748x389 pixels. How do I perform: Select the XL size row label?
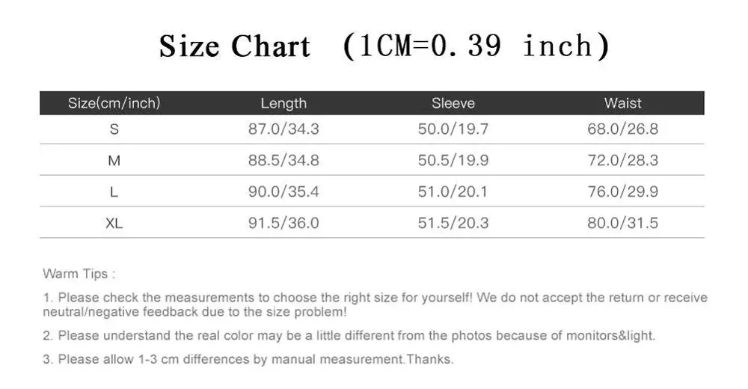pyautogui.click(x=114, y=223)
